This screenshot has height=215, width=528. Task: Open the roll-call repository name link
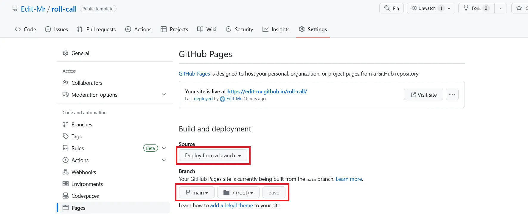point(64,9)
